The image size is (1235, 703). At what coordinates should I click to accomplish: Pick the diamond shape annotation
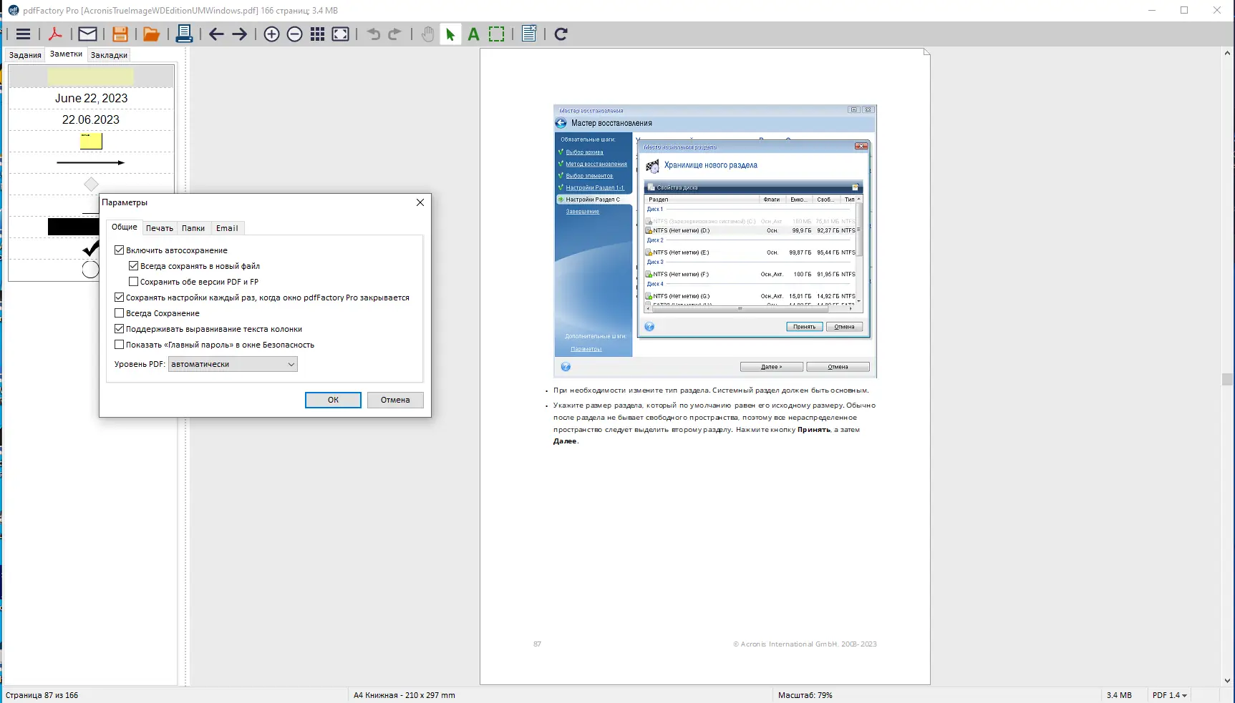91,185
